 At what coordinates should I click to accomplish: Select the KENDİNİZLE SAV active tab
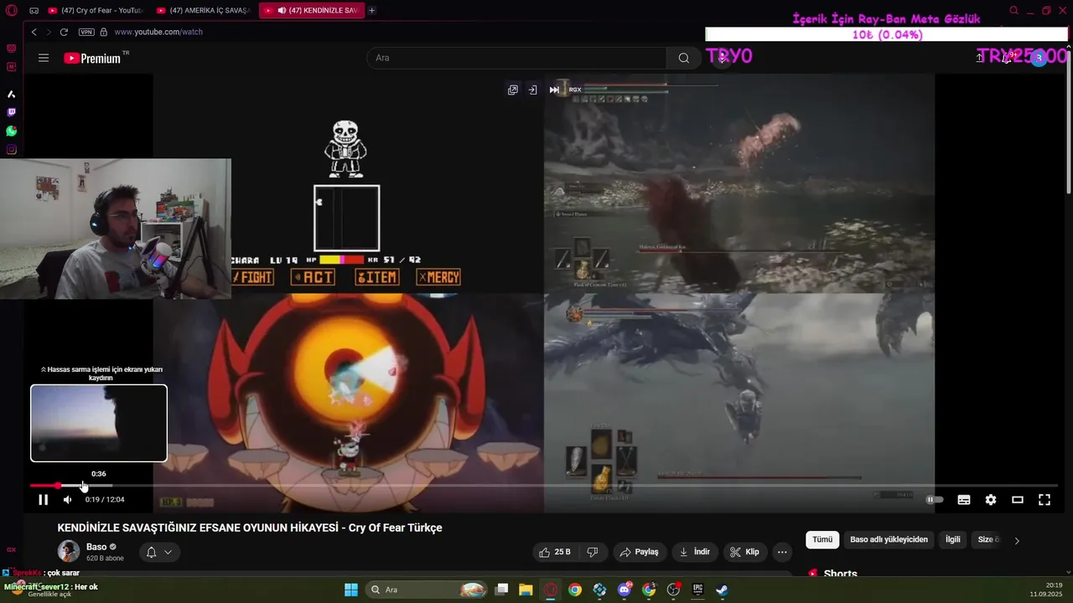[x=312, y=10]
